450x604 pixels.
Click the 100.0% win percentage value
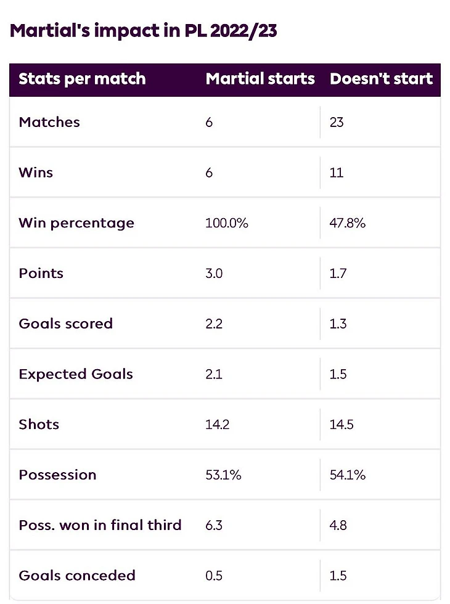(x=227, y=223)
